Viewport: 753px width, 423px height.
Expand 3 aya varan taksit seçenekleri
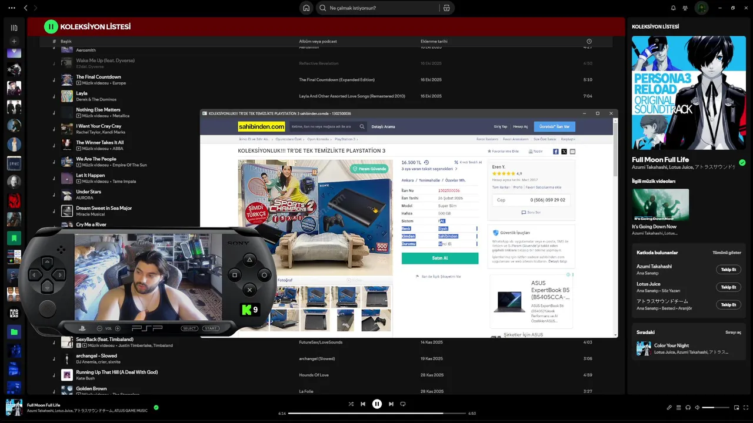[x=429, y=169]
